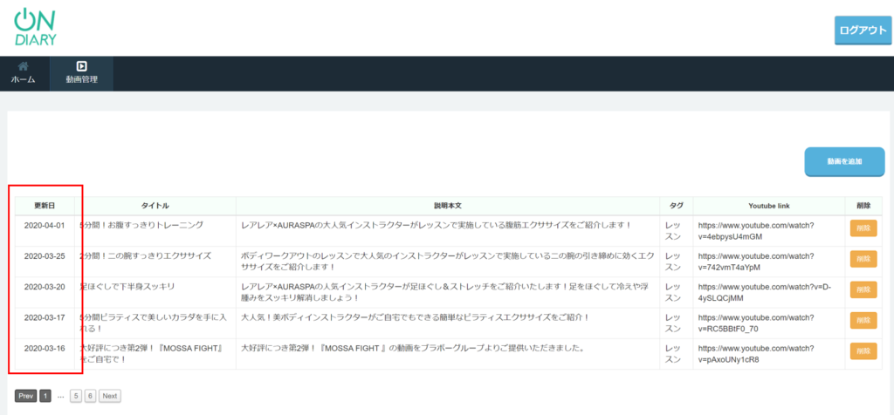The height and width of the screenshot is (415, 894).
Task: Click the 動画を追加 button
Action: [x=844, y=161]
